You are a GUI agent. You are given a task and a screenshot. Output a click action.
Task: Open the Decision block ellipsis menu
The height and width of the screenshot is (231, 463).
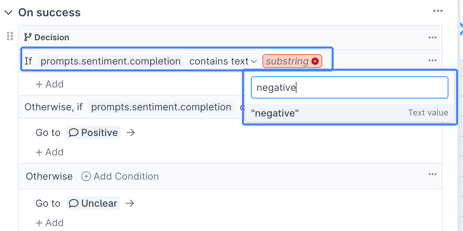click(x=432, y=37)
